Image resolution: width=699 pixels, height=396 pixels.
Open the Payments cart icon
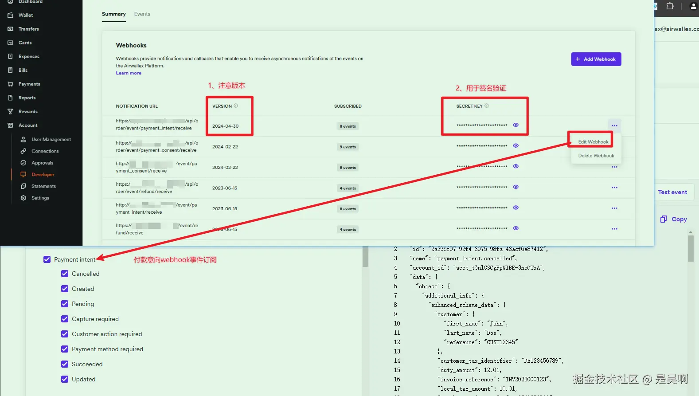10,84
